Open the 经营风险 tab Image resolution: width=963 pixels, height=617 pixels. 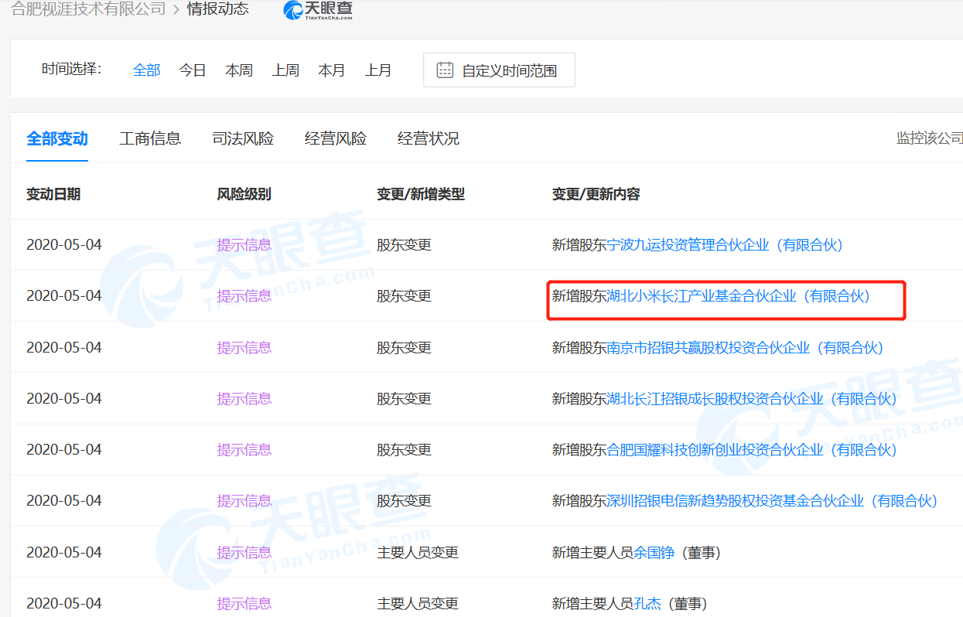pos(336,139)
